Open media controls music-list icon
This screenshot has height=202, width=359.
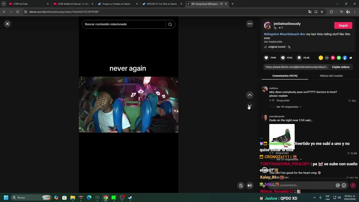[341, 12]
